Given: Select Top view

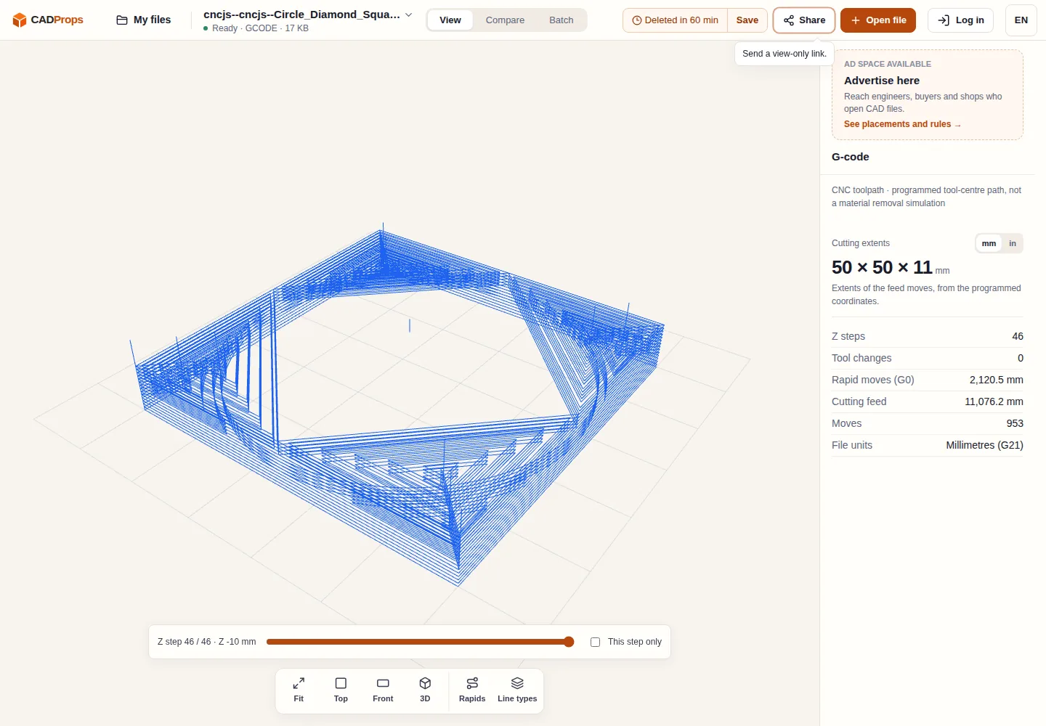Looking at the screenshot, I should pos(341,690).
